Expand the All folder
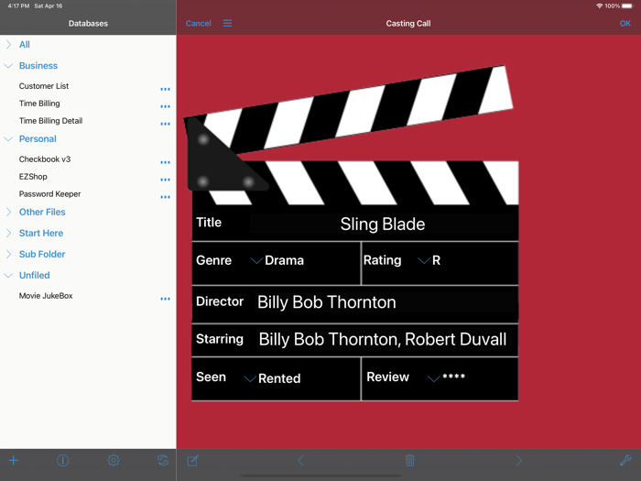Image resolution: width=641 pixels, height=481 pixels. coord(8,45)
